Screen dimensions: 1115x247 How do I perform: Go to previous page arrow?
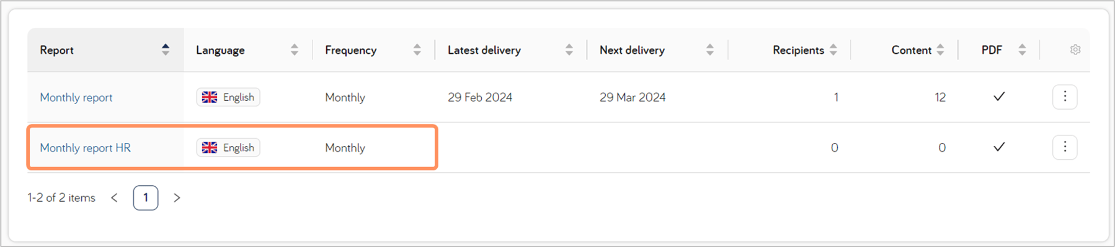pos(114,198)
